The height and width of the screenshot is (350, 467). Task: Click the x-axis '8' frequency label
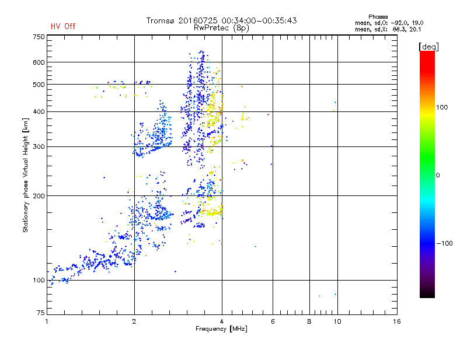pos(309,321)
